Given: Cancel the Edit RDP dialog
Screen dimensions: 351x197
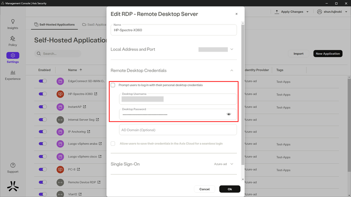Looking at the screenshot, I should pos(204,189).
